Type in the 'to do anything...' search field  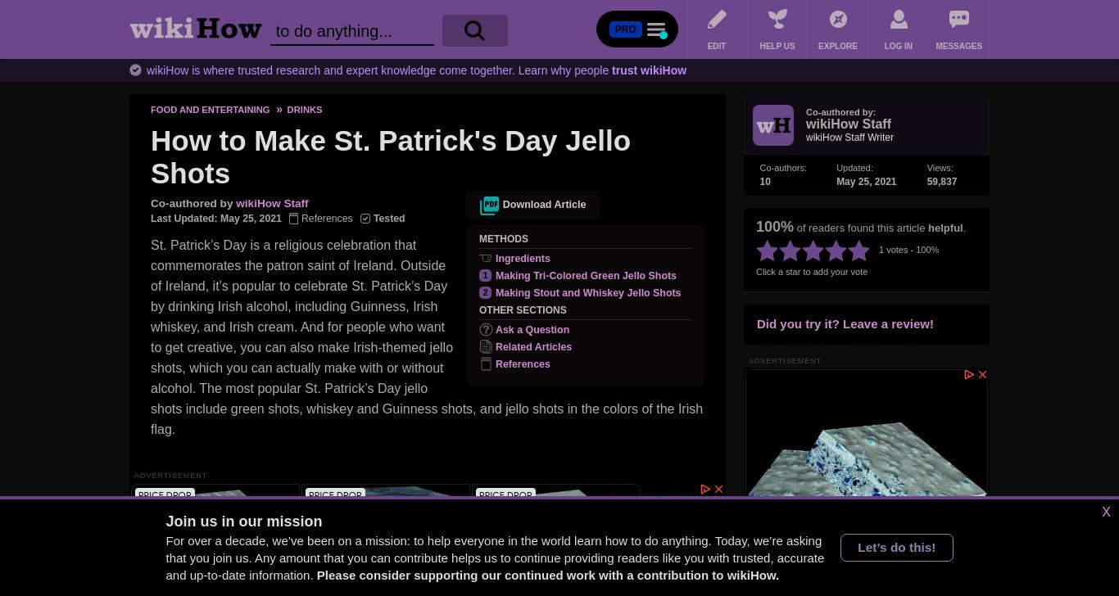(352, 31)
